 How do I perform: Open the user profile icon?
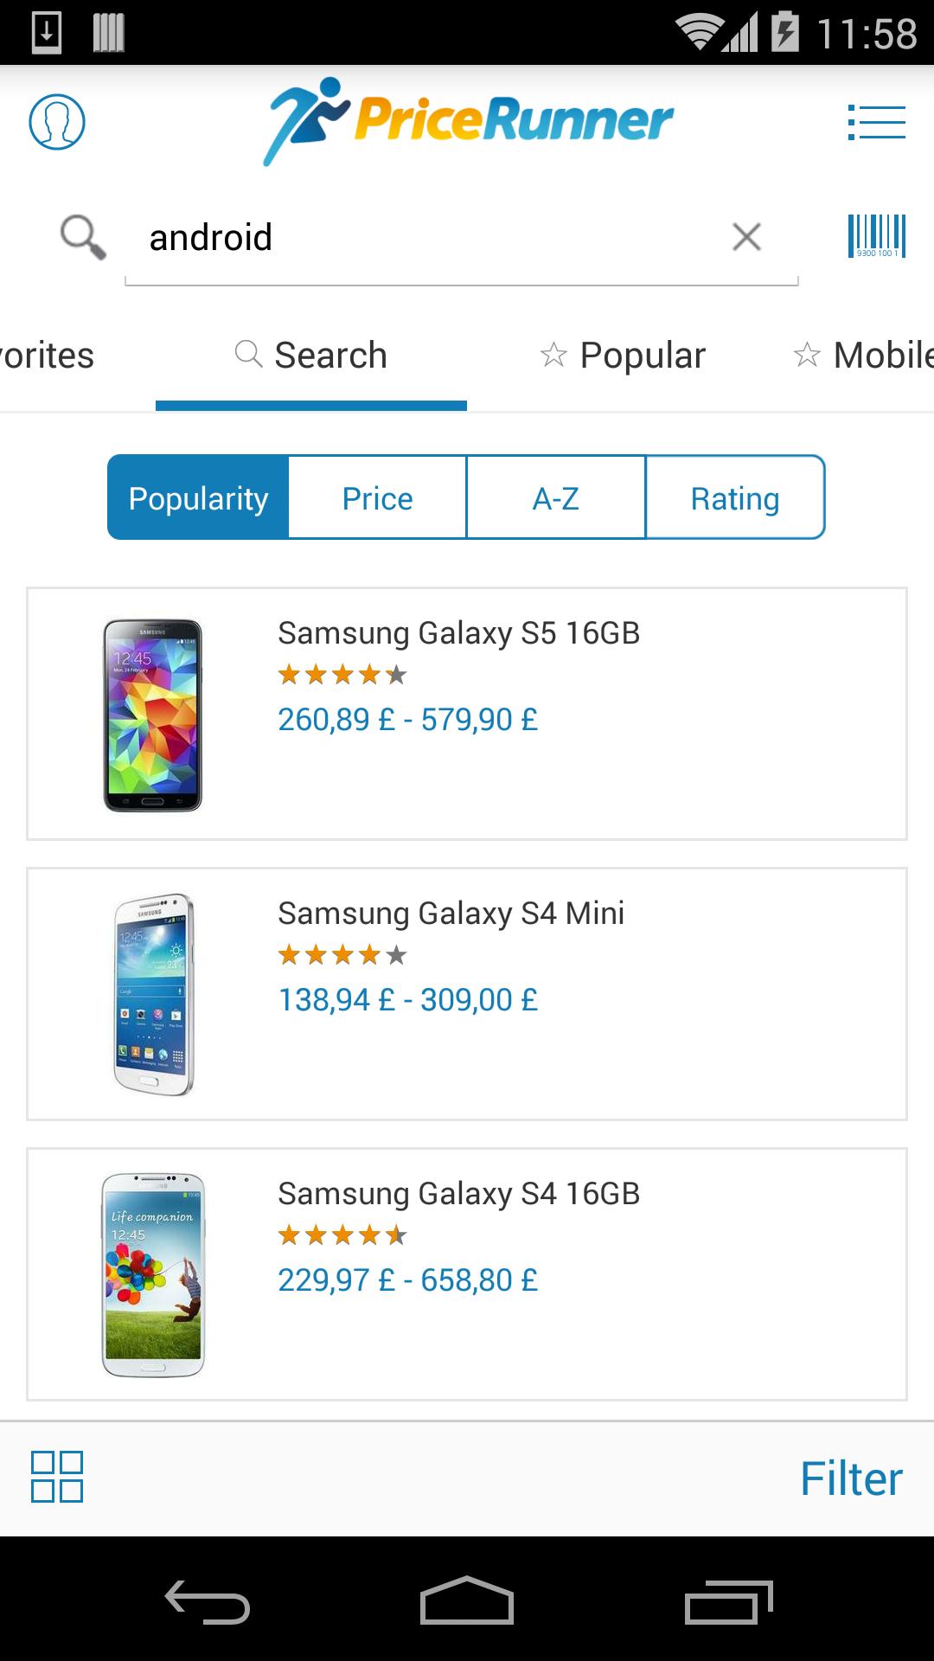[x=57, y=122]
